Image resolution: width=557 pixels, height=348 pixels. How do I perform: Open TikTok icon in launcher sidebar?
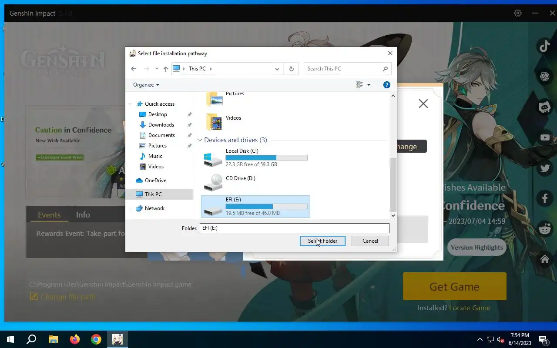[545, 46]
